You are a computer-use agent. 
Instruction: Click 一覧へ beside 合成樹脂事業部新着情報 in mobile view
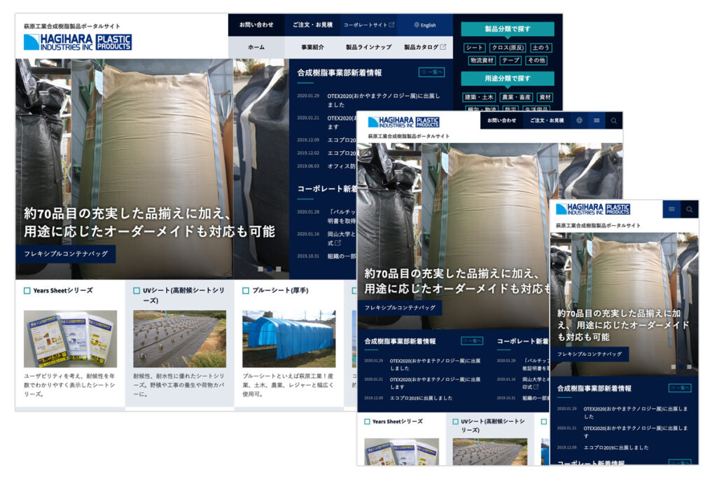[x=679, y=388]
